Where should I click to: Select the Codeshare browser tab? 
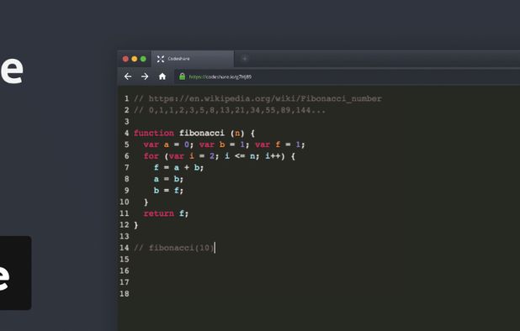193,59
